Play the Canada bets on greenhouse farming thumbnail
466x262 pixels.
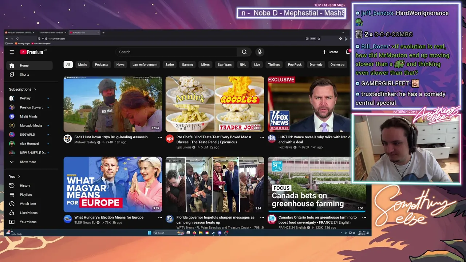point(317,184)
